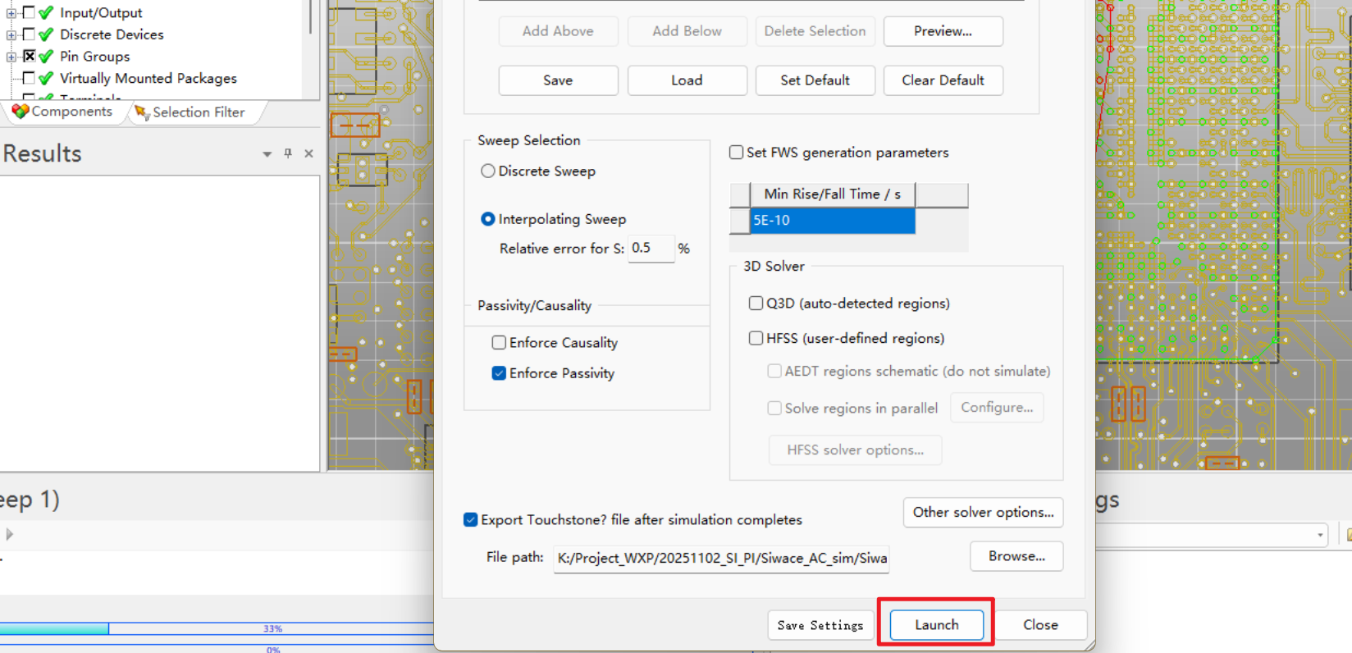Select the Interpolating Sweep radio button

pyautogui.click(x=488, y=219)
